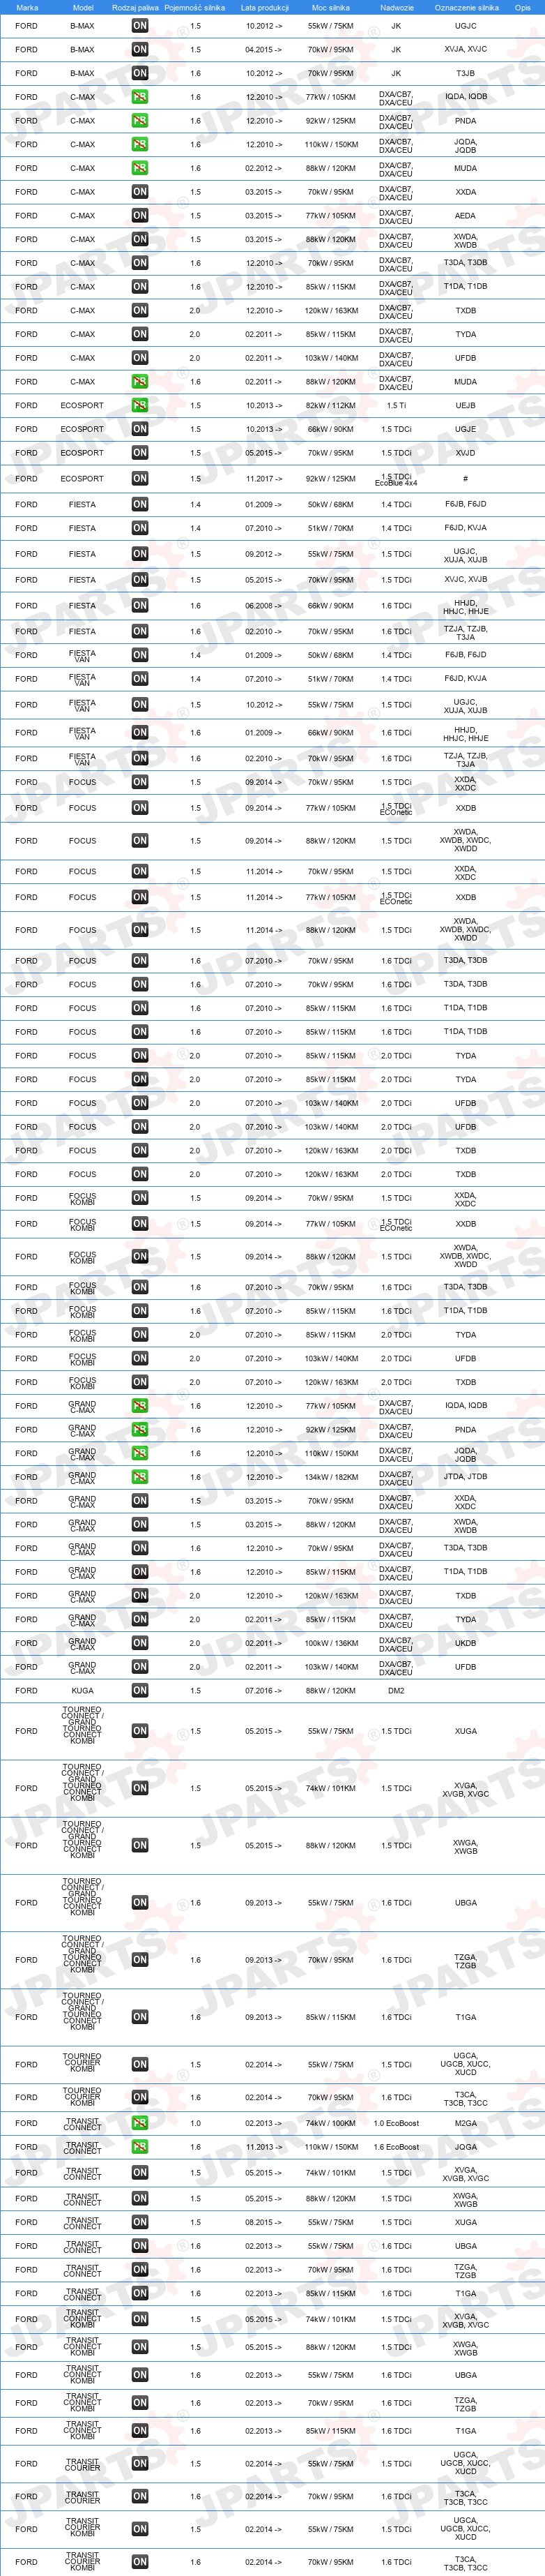Click the PB icon in the C-MAX 02.2012 MUDA row

[x=140, y=168]
